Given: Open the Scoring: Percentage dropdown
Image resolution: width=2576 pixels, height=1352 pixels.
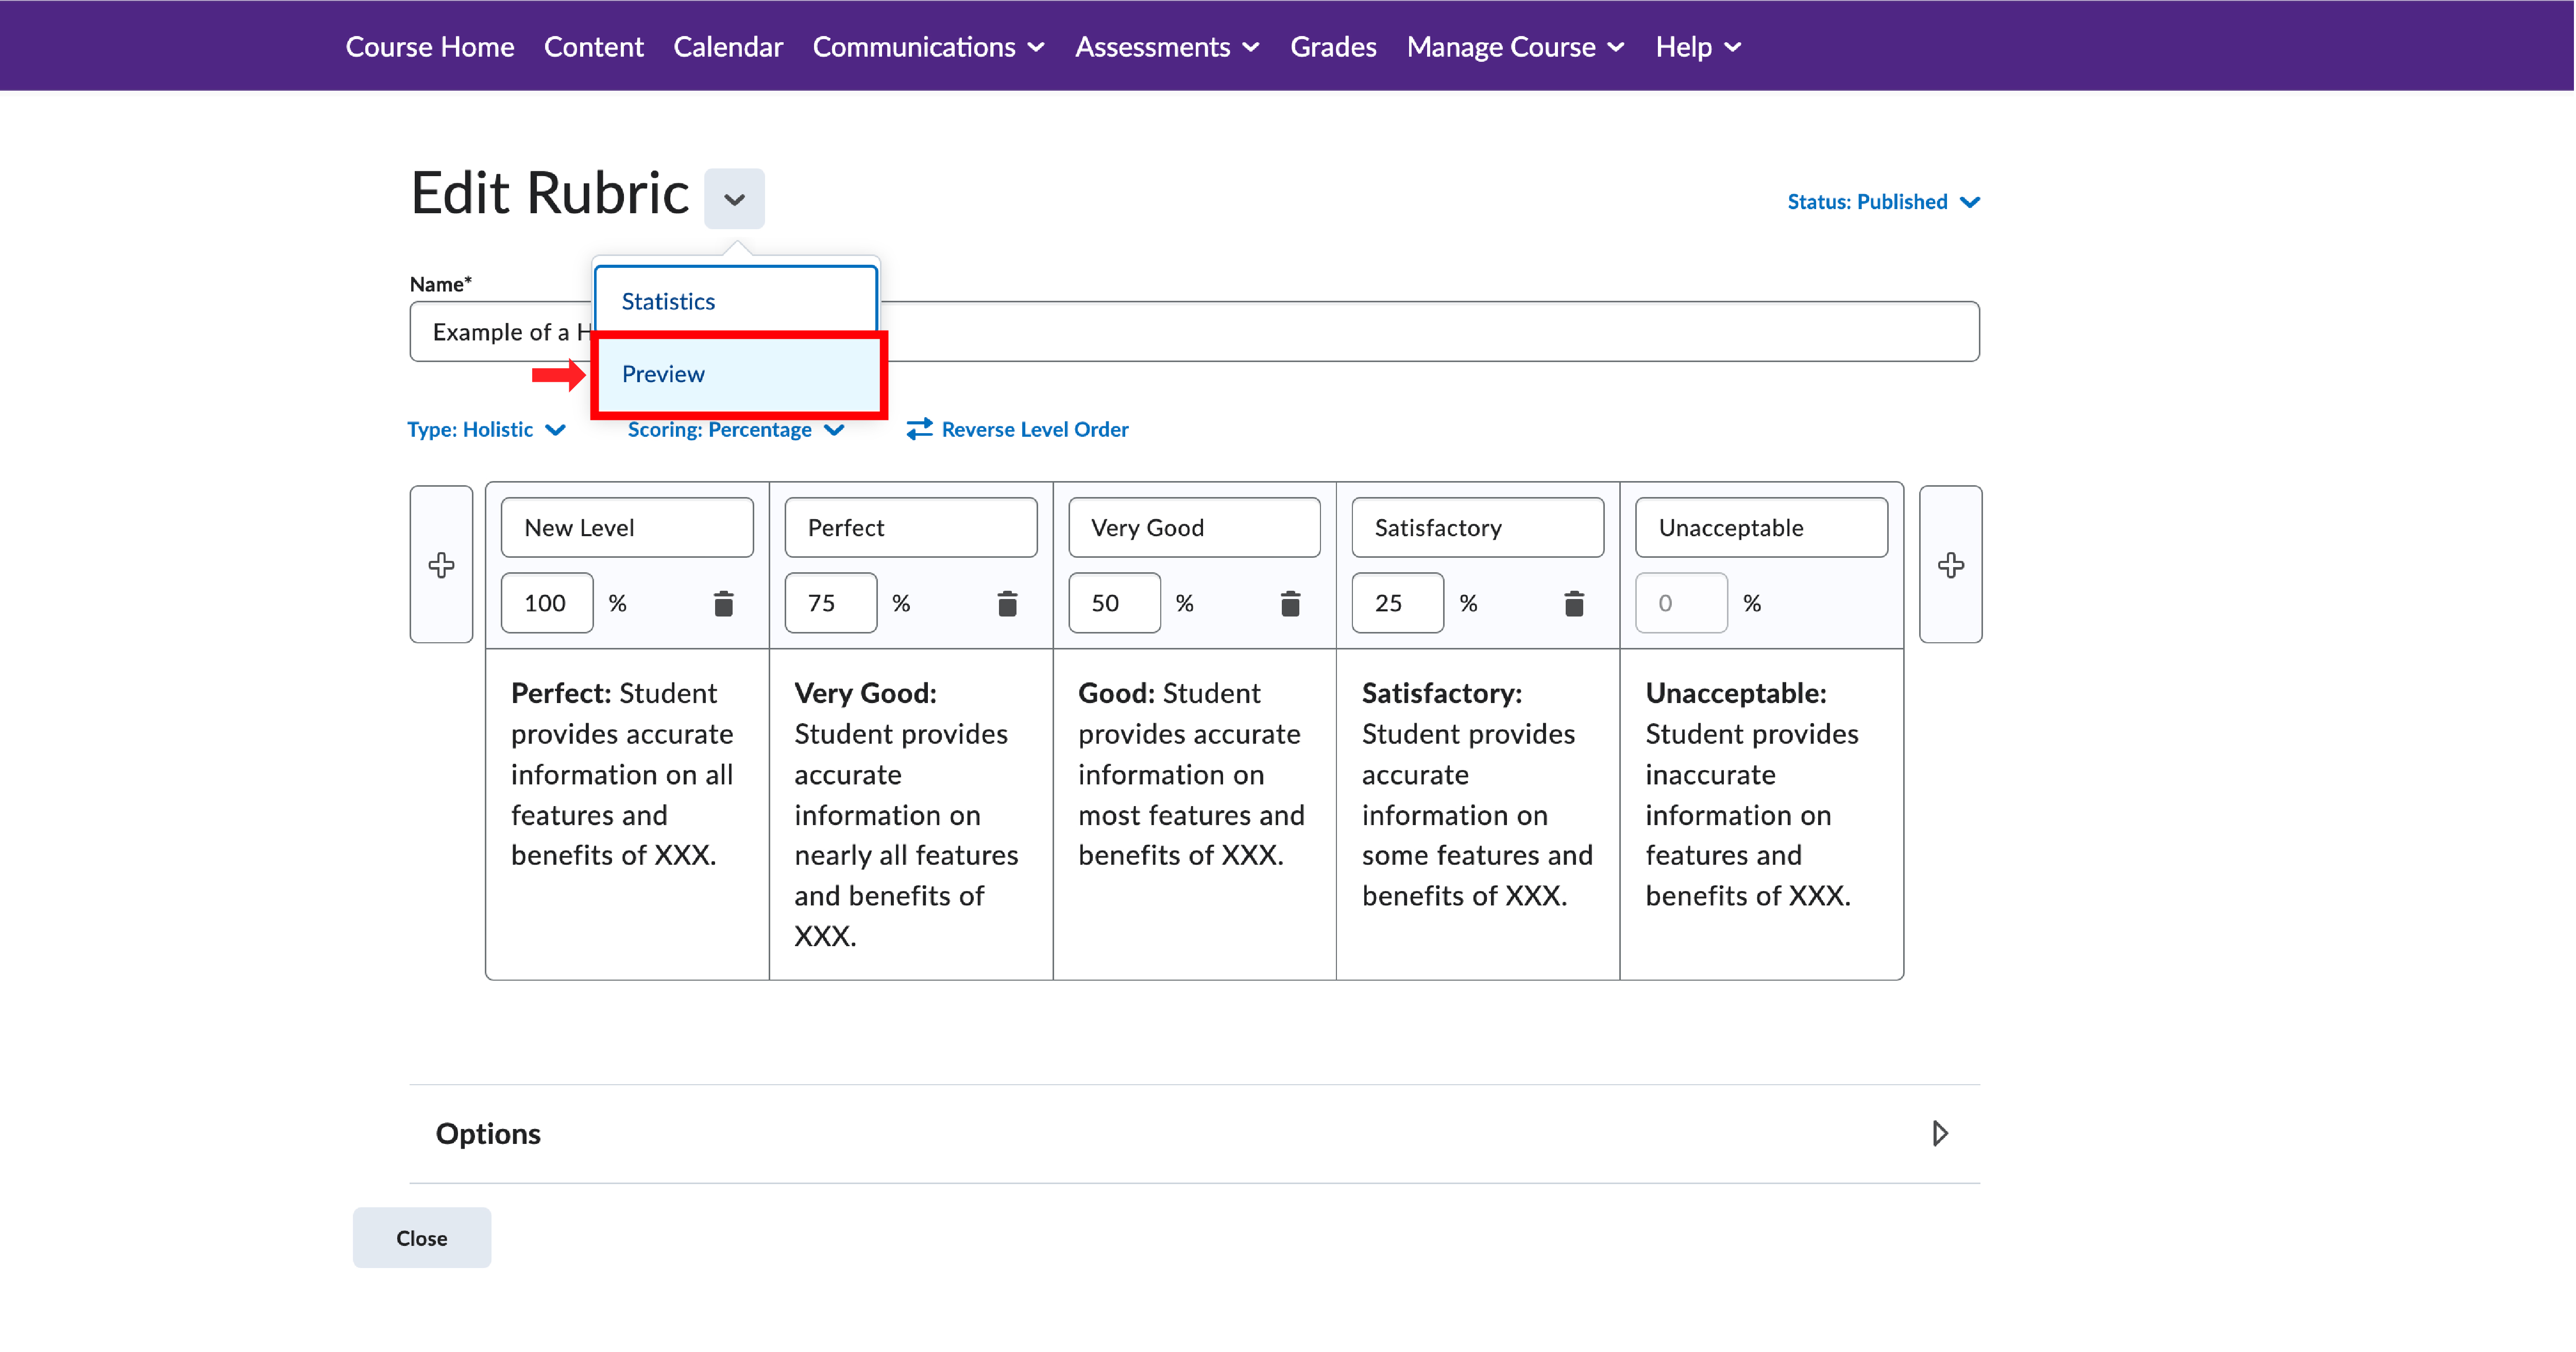Looking at the screenshot, I should (735, 429).
